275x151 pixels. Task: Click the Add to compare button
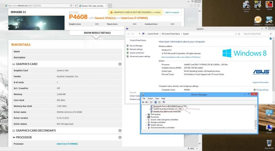point(172,12)
